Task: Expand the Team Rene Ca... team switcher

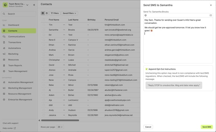Action: (27, 5)
